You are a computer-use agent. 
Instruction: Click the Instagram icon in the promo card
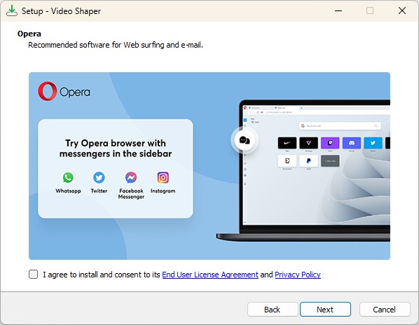(x=163, y=178)
